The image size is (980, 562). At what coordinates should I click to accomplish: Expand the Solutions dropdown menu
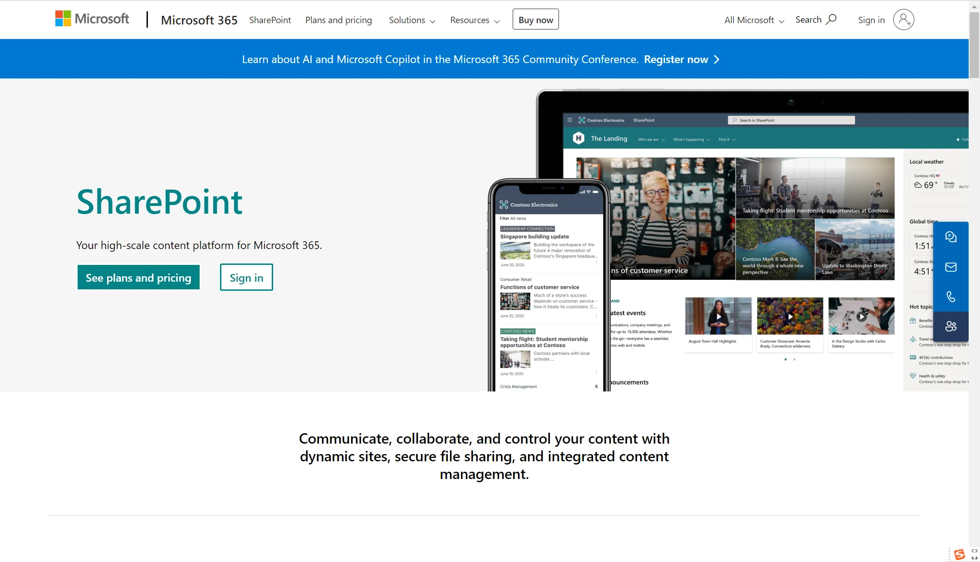click(412, 20)
